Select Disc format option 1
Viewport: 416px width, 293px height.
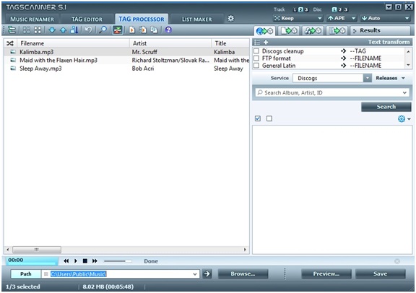pos(334,10)
